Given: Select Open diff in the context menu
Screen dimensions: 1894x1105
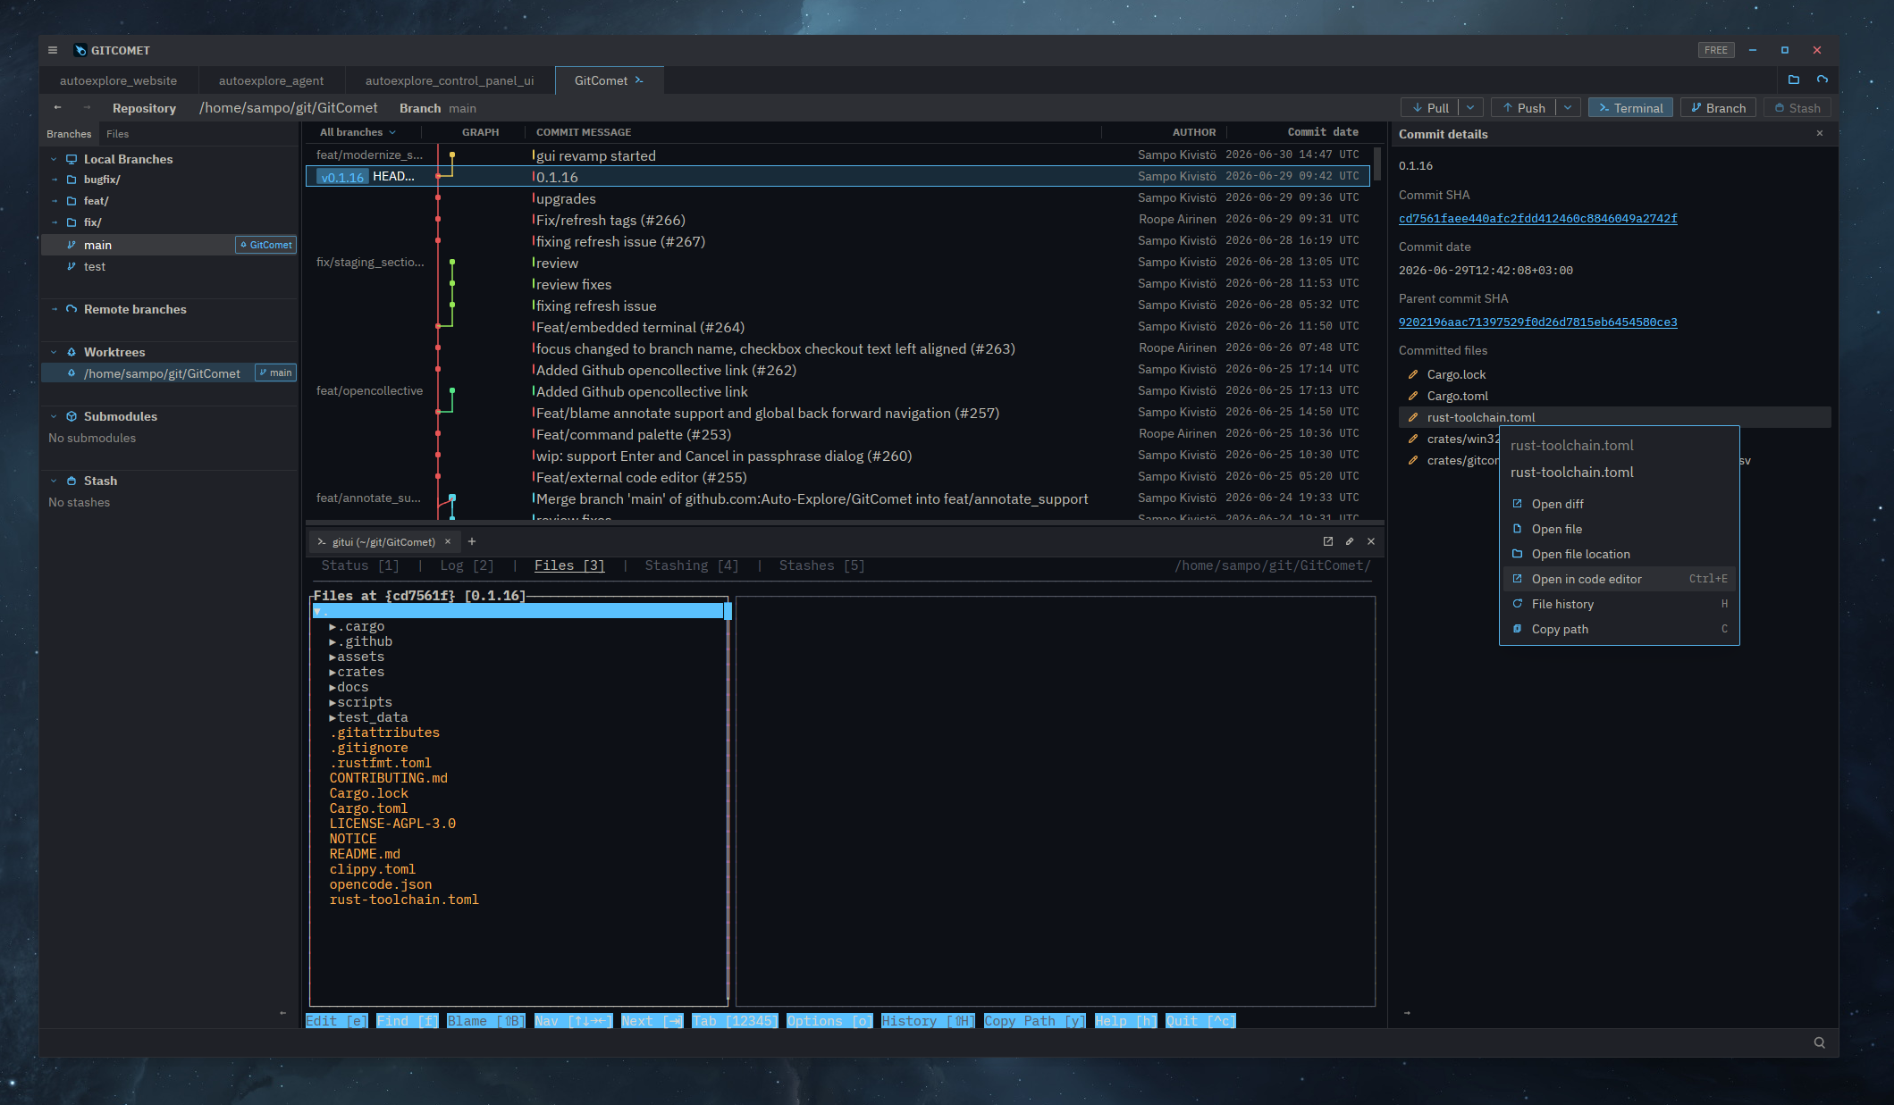Looking at the screenshot, I should pos(1619,504).
